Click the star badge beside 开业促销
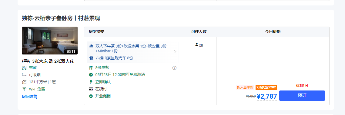 coord(91,96)
